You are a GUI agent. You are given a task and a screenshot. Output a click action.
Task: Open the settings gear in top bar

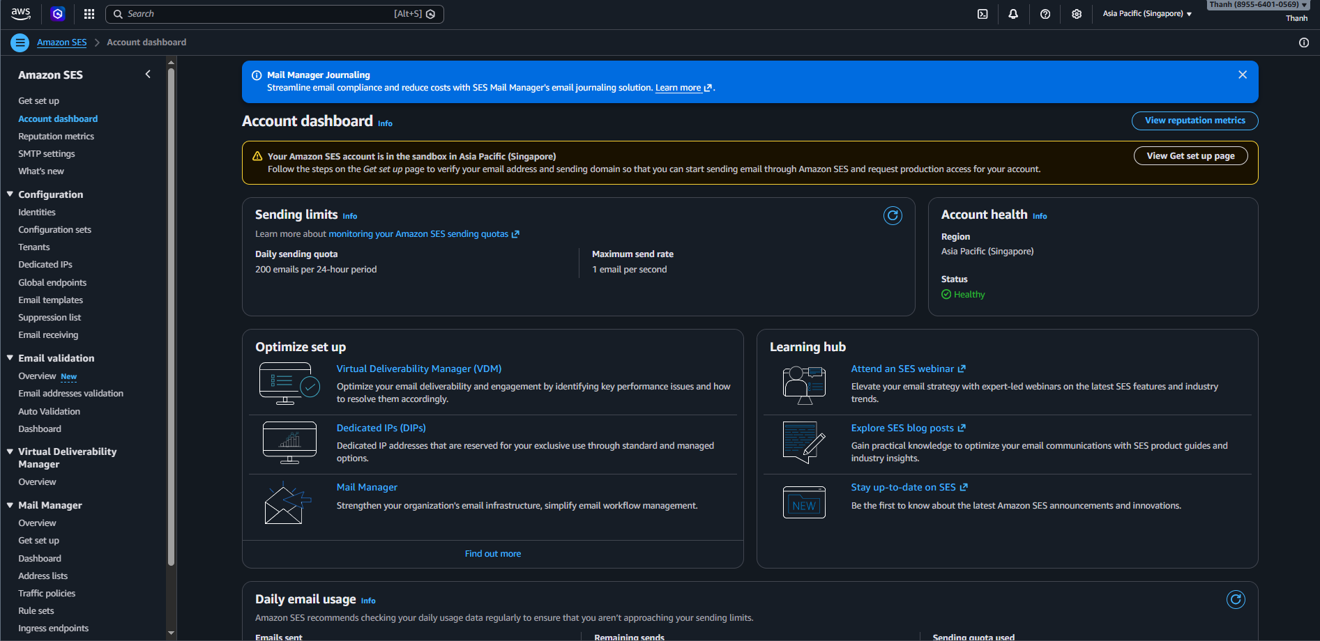1077,14
